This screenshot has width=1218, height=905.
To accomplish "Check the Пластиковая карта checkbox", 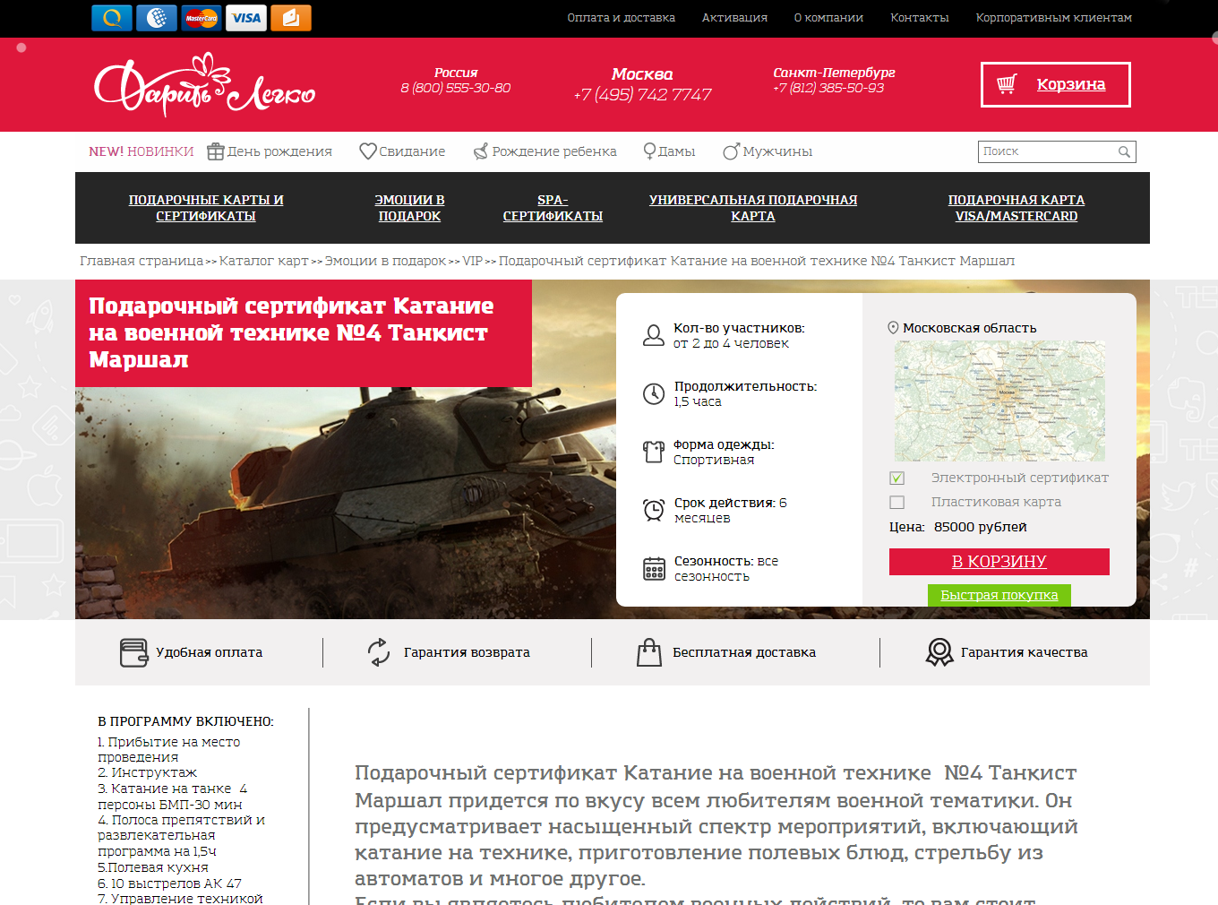I will click(897, 503).
